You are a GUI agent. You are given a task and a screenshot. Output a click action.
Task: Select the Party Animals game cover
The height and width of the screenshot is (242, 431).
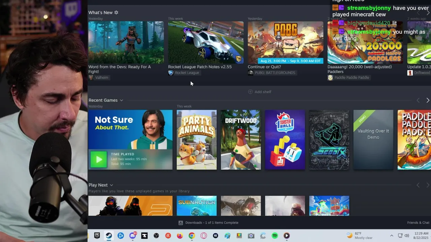(197, 140)
